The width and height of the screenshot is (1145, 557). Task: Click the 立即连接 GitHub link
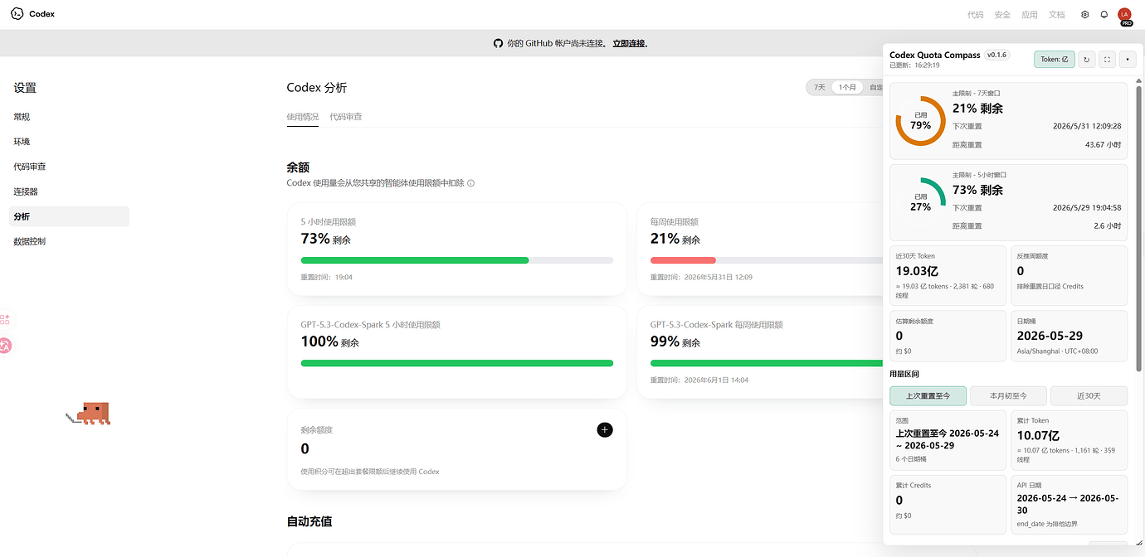coord(629,43)
